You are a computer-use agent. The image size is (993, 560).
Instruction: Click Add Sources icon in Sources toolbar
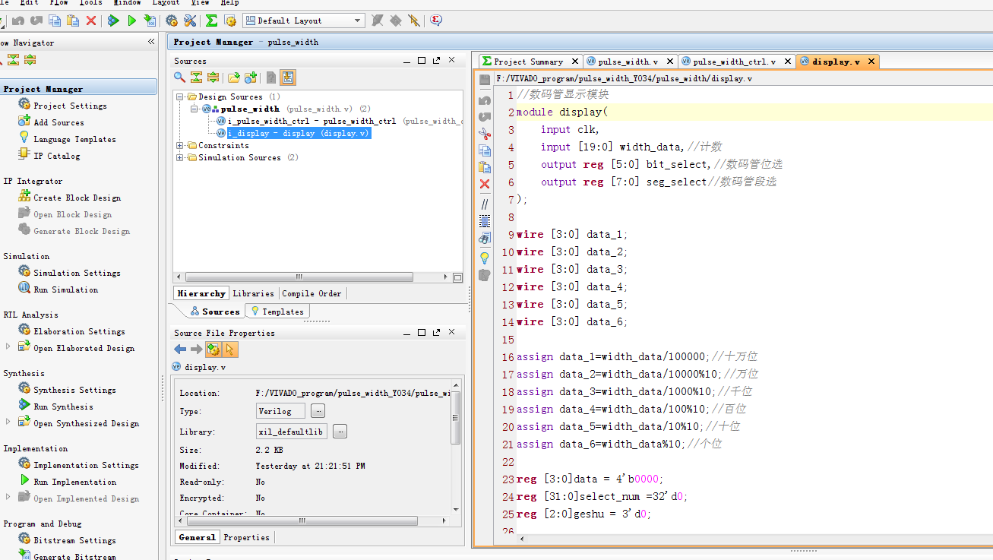[x=251, y=78]
